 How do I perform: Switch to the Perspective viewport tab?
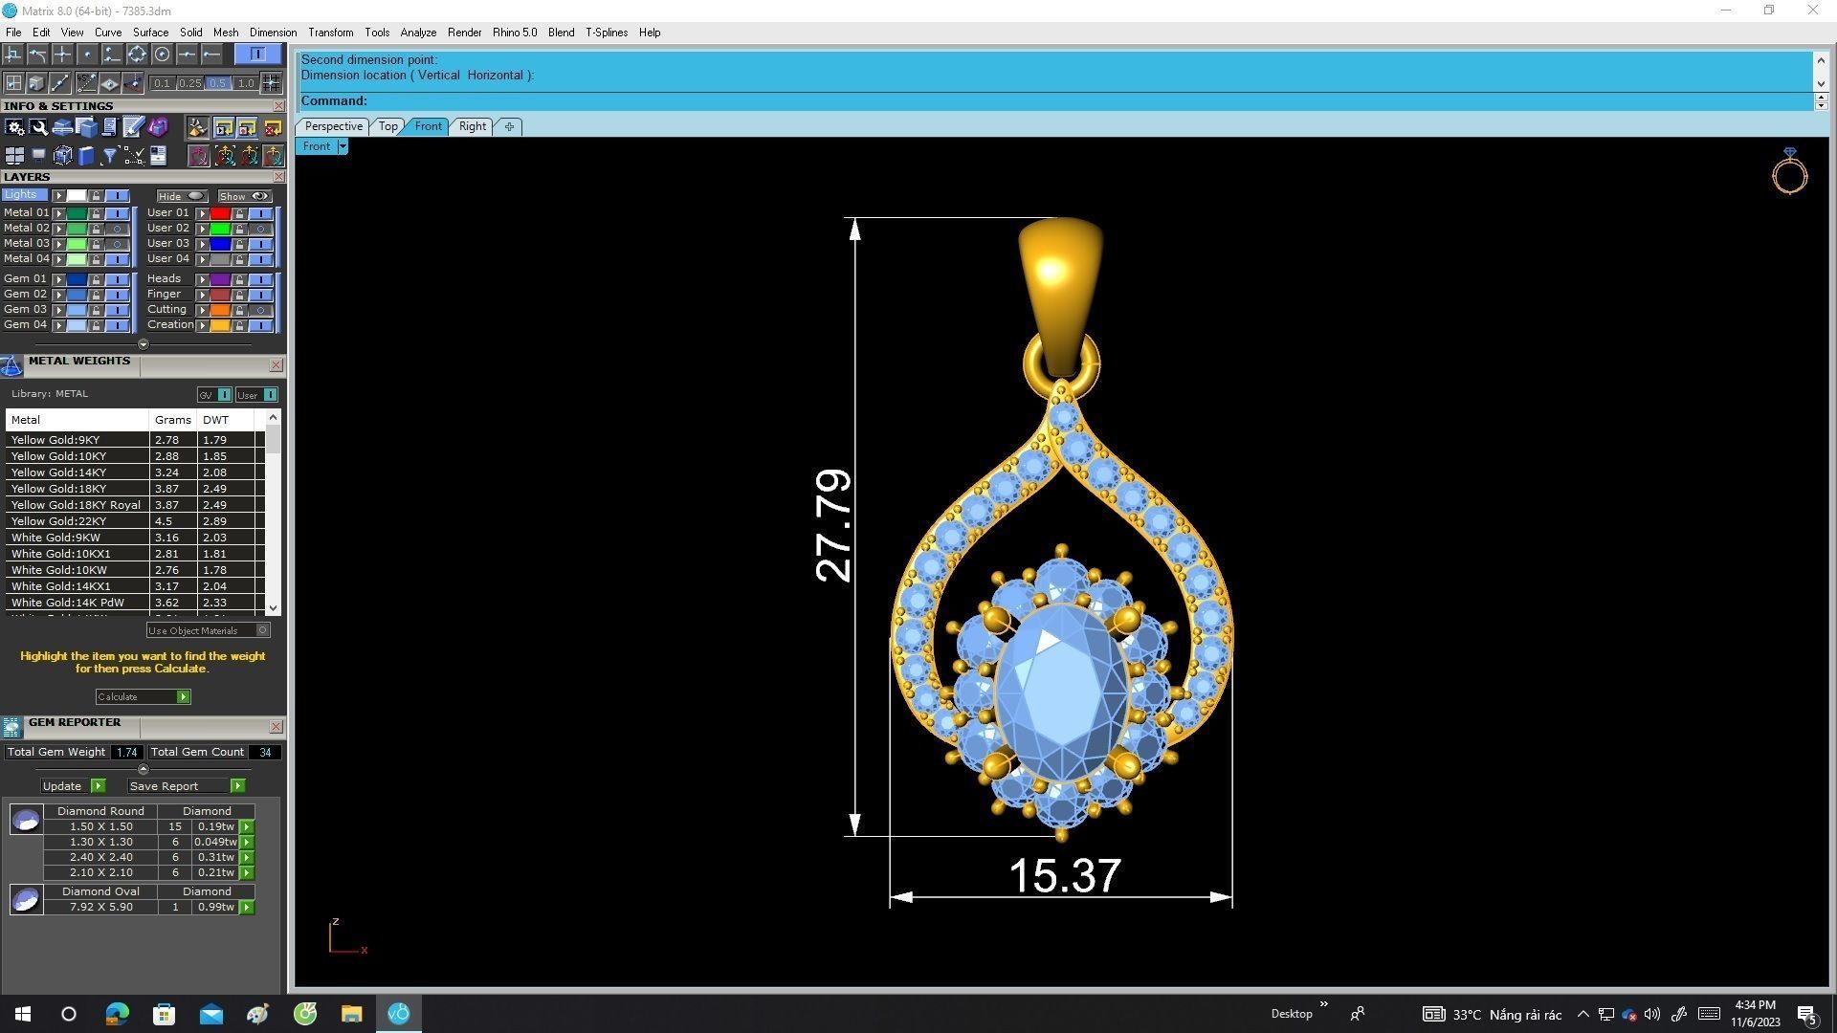pyautogui.click(x=333, y=126)
